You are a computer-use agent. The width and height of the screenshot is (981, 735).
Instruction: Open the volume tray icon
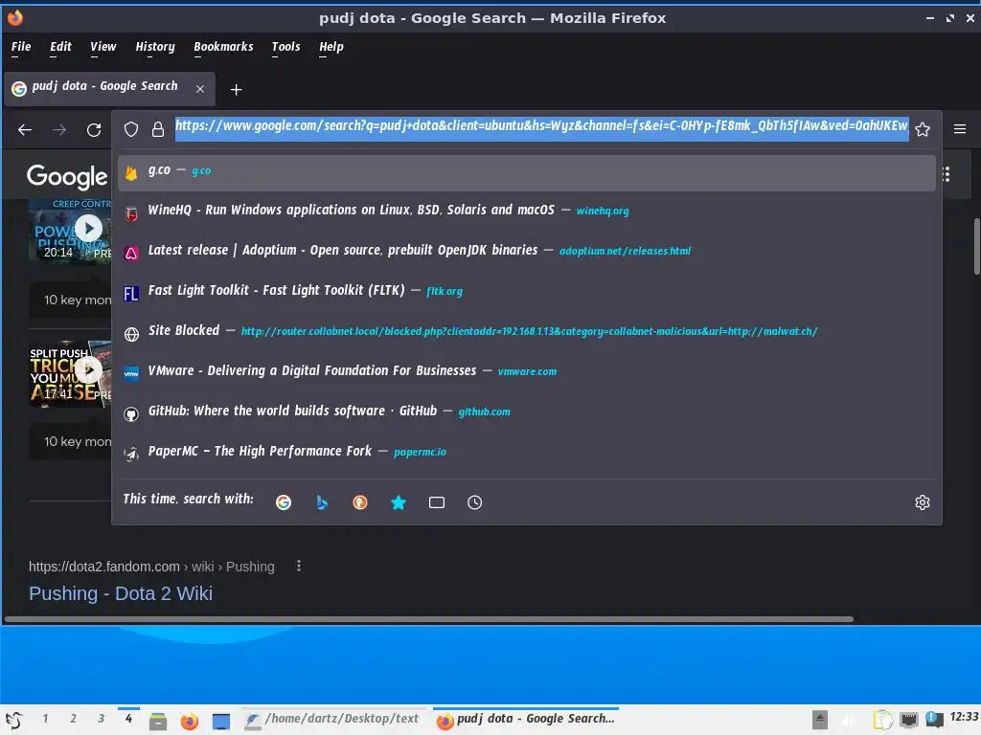point(849,720)
